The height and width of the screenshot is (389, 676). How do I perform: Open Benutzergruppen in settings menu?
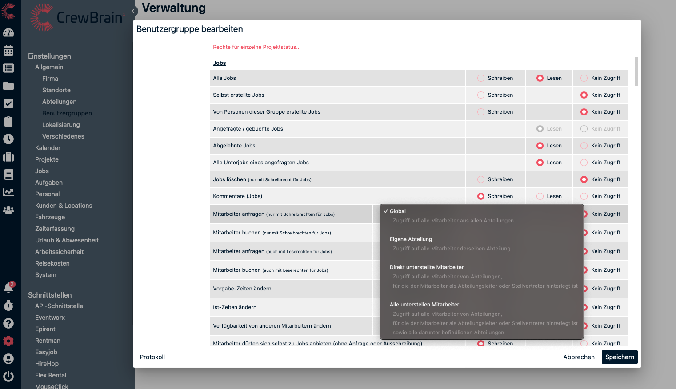(67, 113)
